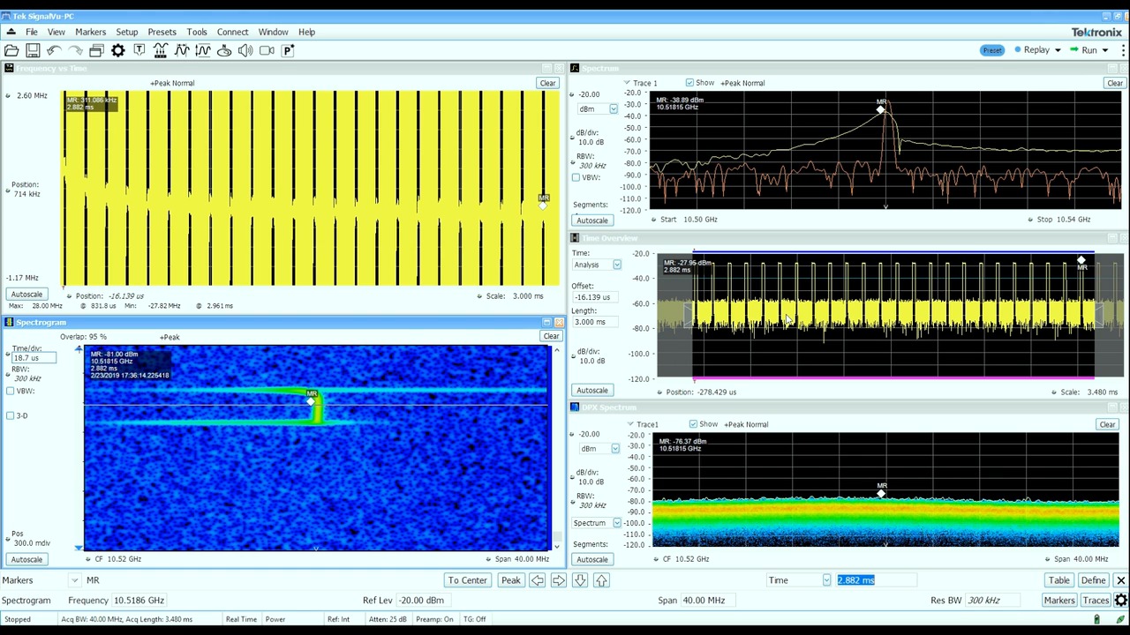Click the Frequency value input field
The width and height of the screenshot is (1130, 635).
click(139, 600)
